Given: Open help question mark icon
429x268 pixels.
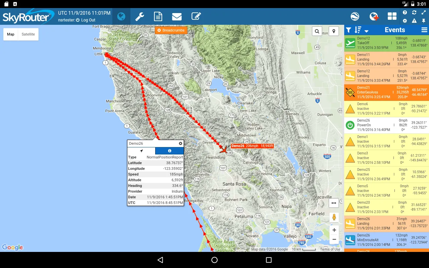Looking at the screenshot, I should pos(405,12).
